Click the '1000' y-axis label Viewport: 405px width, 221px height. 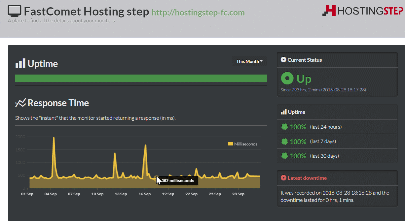coord(20,162)
